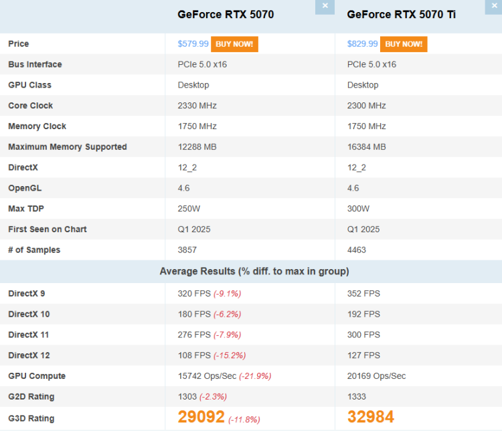Click the 15742 Ops/Sec compute value
The height and width of the screenshot is (431, 502).
click(x=207, y=376)
